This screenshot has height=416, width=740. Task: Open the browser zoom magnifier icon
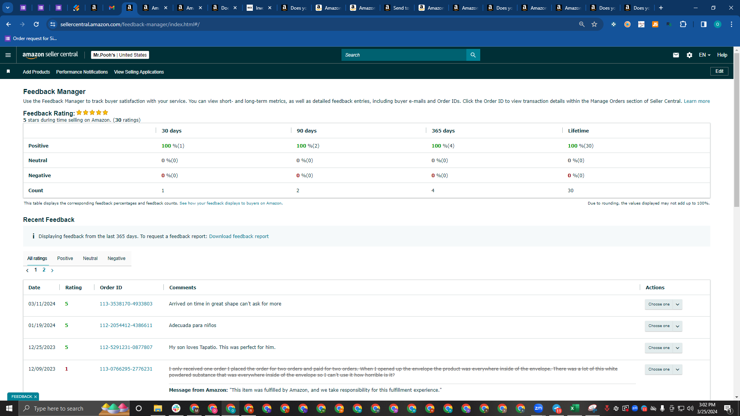[582, 24]
